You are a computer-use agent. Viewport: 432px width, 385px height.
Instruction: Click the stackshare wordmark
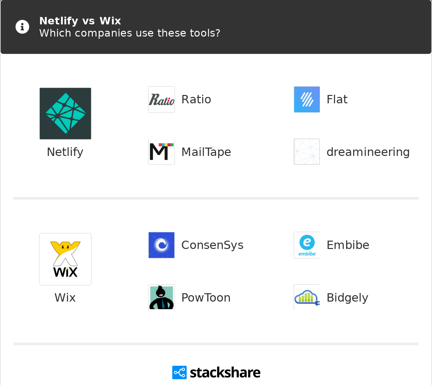coord(225,372)
